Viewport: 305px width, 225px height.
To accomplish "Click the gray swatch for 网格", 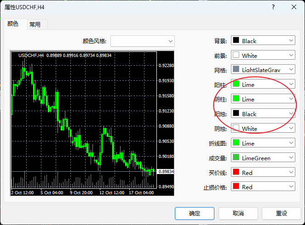I will point(236,69).
